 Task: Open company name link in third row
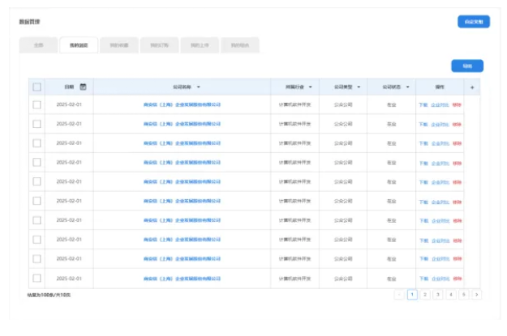click(x=182, y=143)
